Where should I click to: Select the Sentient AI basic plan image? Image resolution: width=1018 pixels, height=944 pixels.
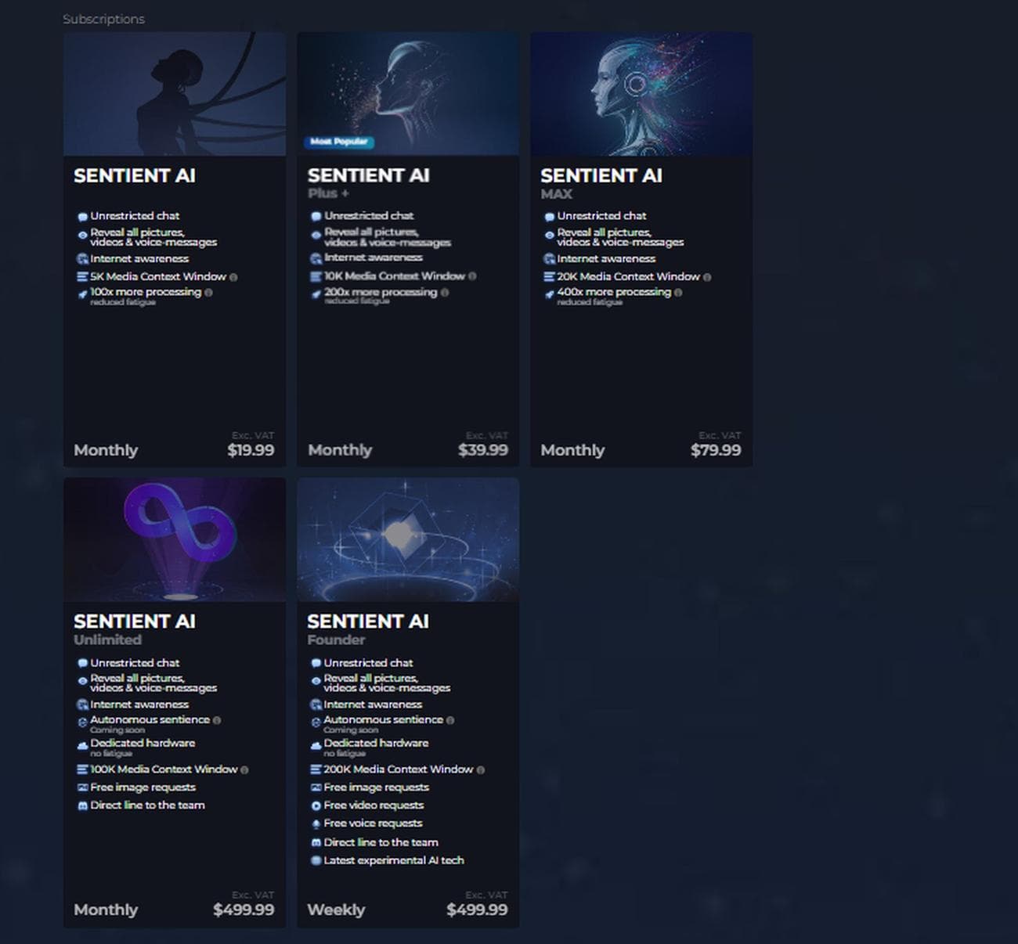(x=175, y=94)
